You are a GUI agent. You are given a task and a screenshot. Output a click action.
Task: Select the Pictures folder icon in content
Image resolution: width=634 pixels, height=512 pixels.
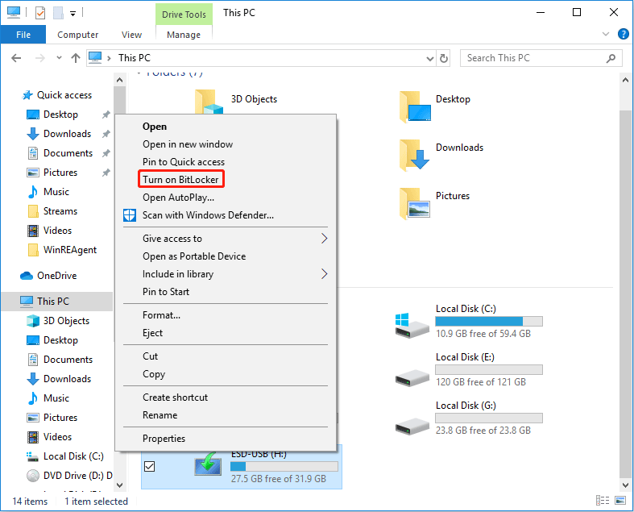click(414, 203)
